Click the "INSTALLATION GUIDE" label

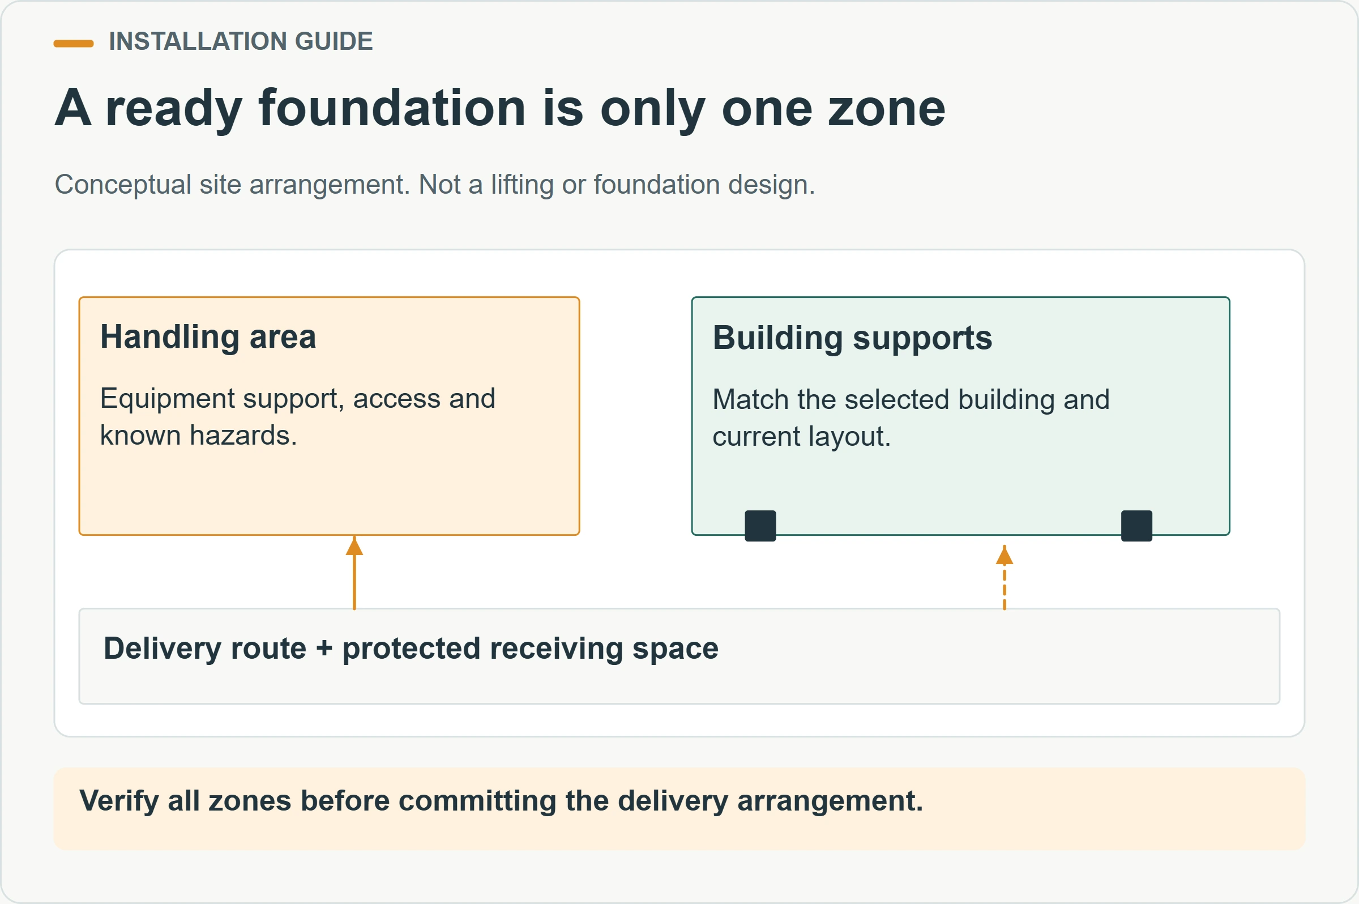click(x=241, y=41)
